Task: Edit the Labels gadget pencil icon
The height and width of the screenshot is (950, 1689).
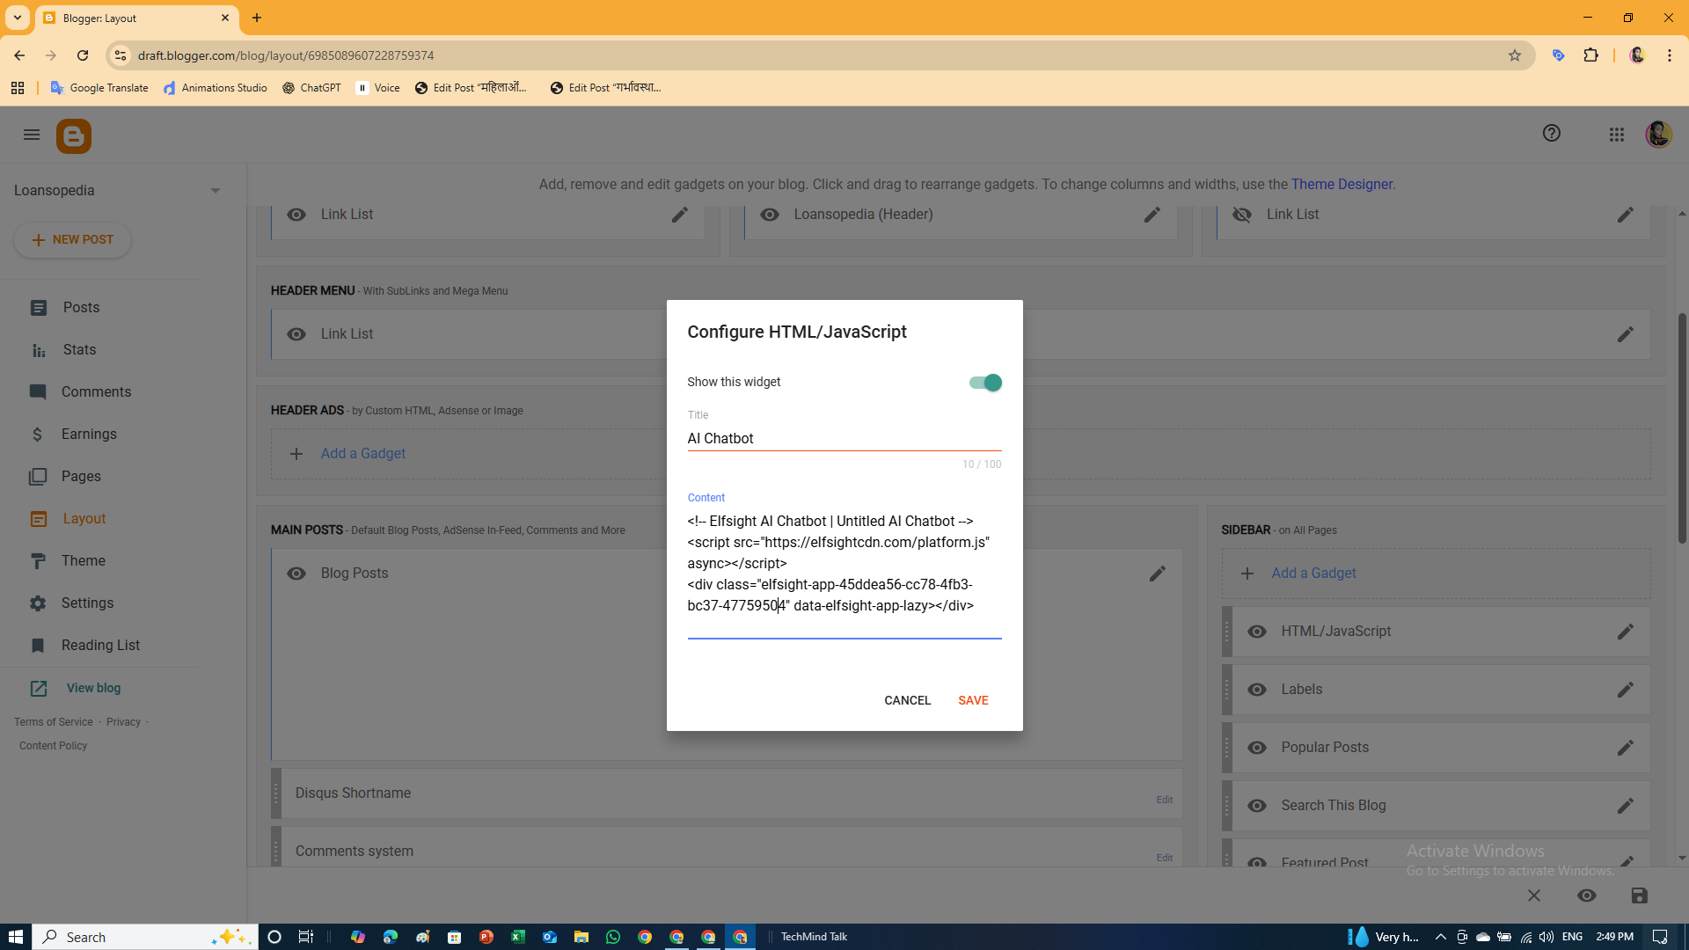Action: click(x=1625, y=690)
